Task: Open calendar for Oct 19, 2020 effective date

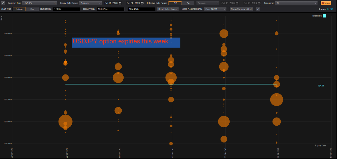Action: [237, 3]
